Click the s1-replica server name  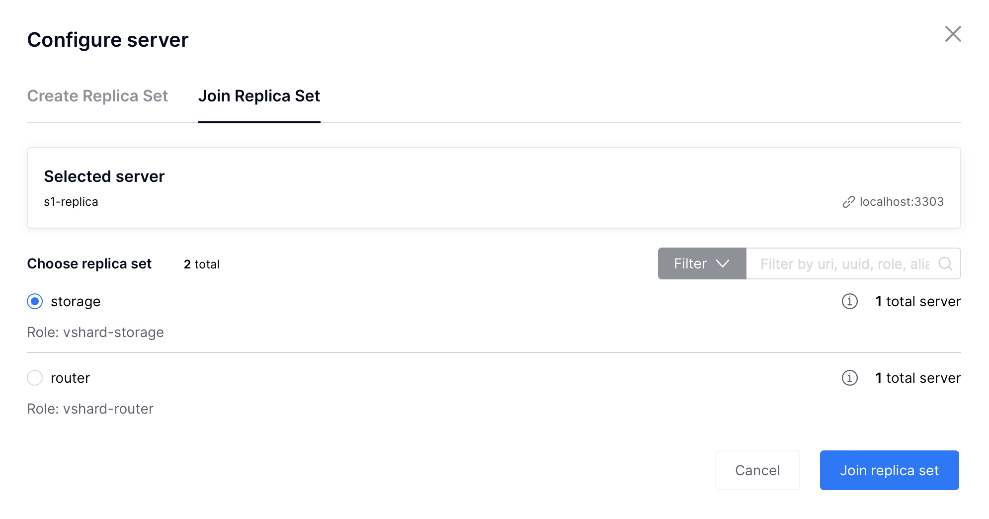pos(71,202)
